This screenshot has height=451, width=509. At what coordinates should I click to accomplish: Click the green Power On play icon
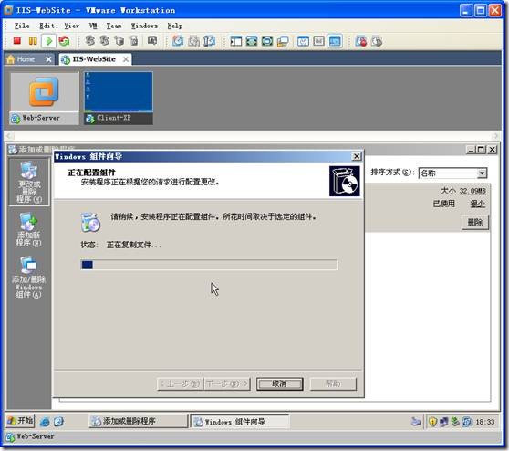pos(49,41)
